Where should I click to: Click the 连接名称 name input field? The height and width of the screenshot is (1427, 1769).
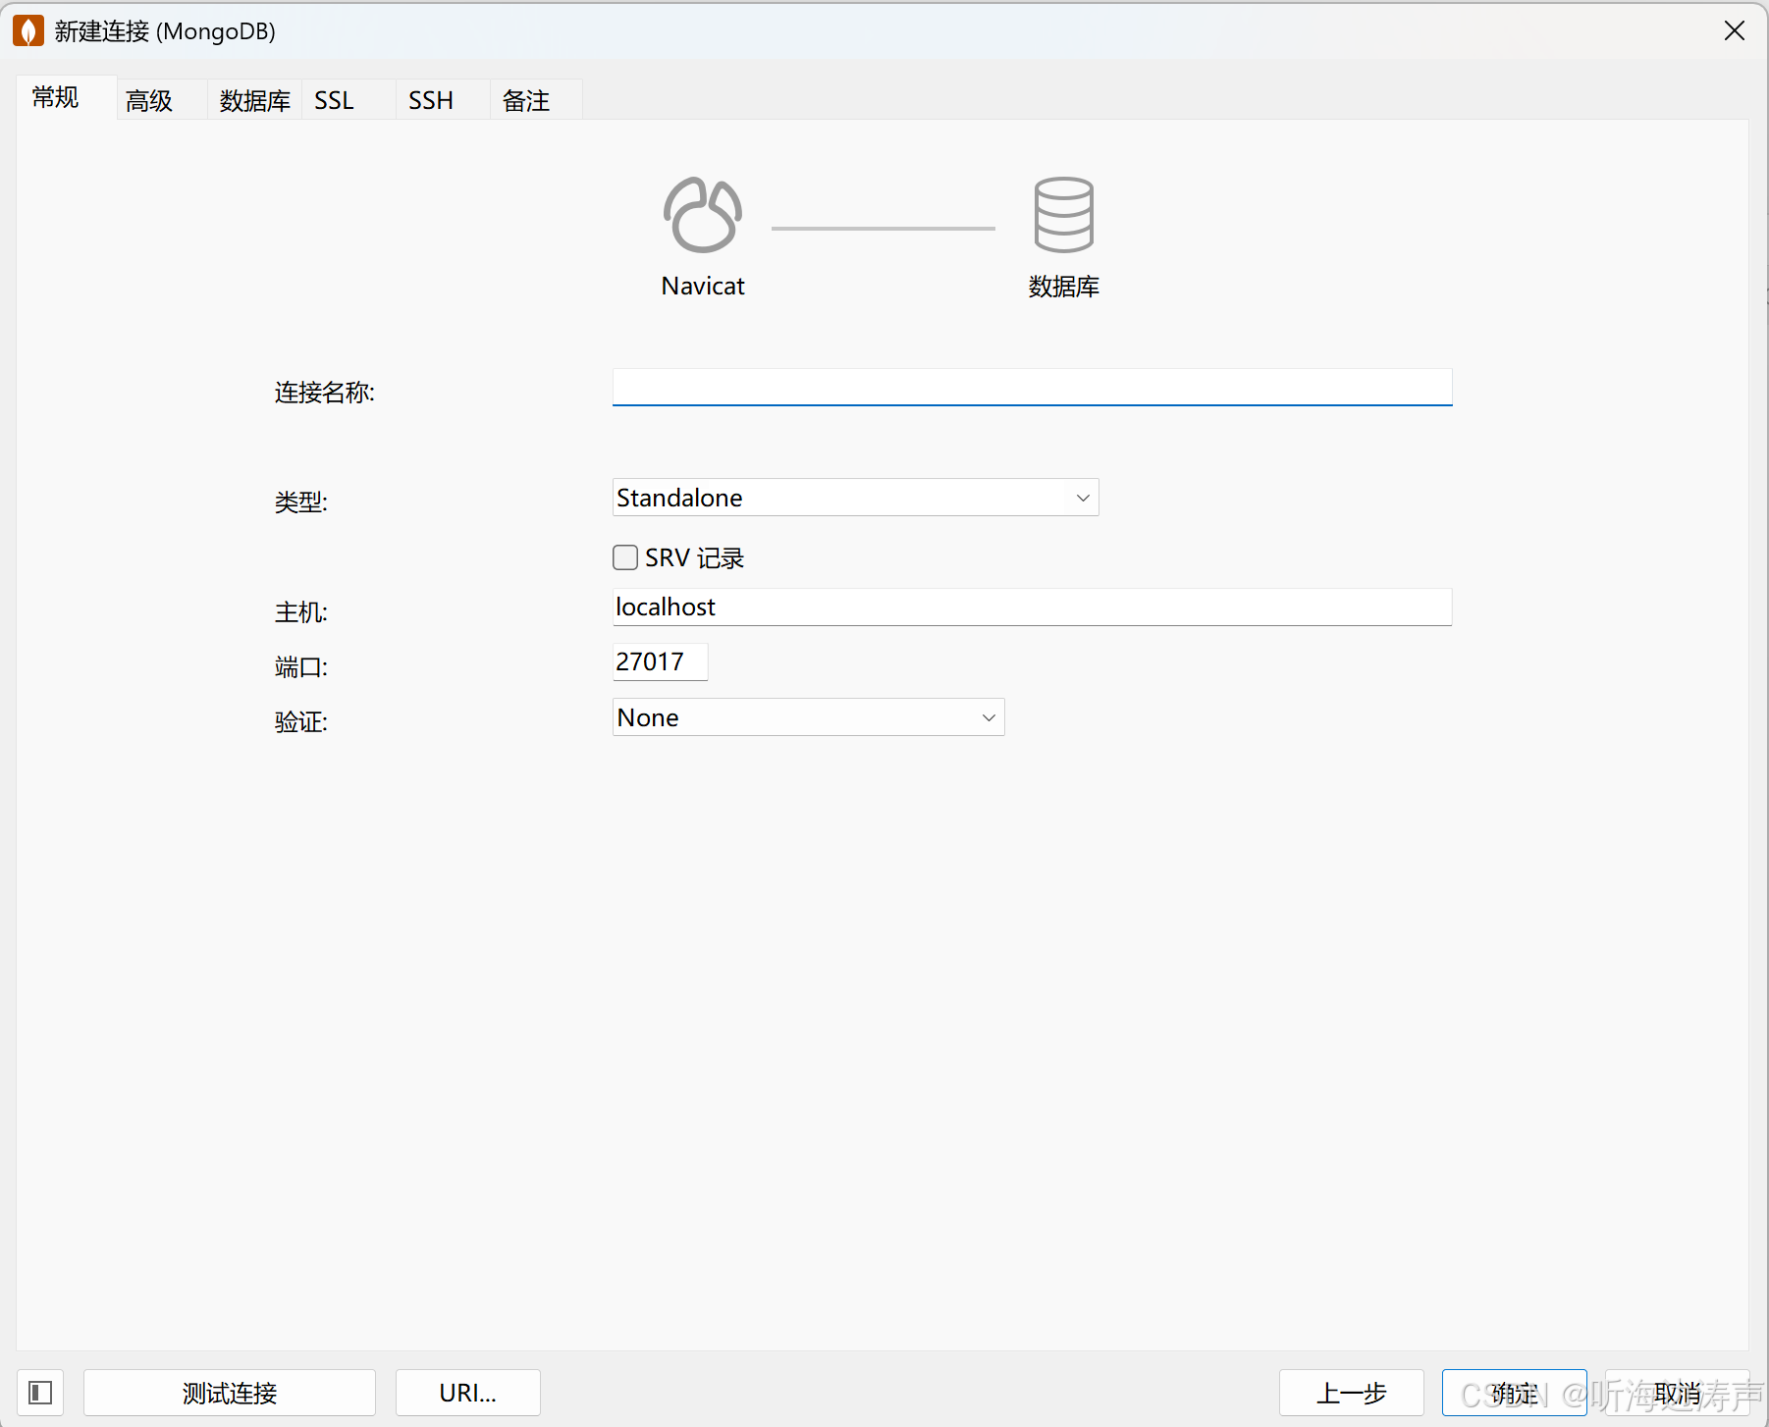coord(1031,387)
